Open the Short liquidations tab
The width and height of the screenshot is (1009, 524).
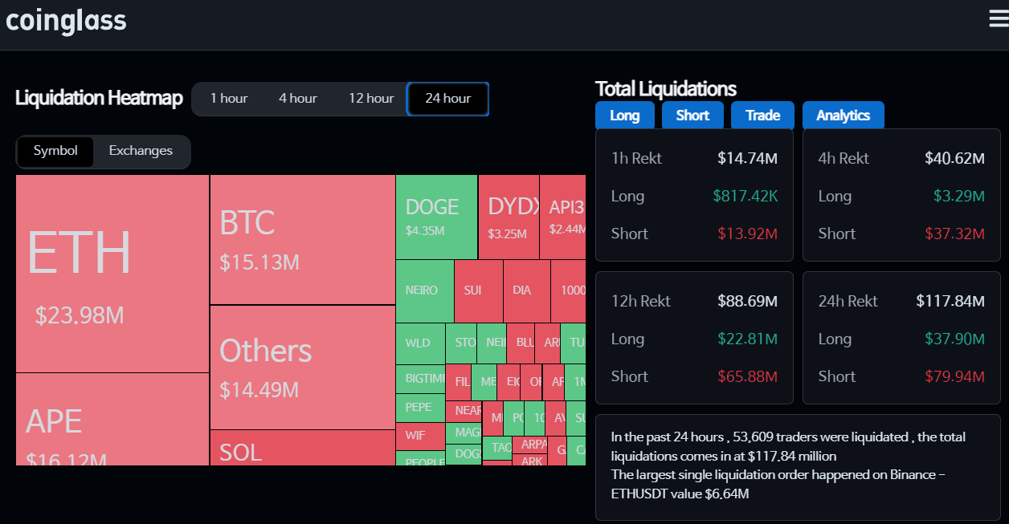click(x=692, y=115)
